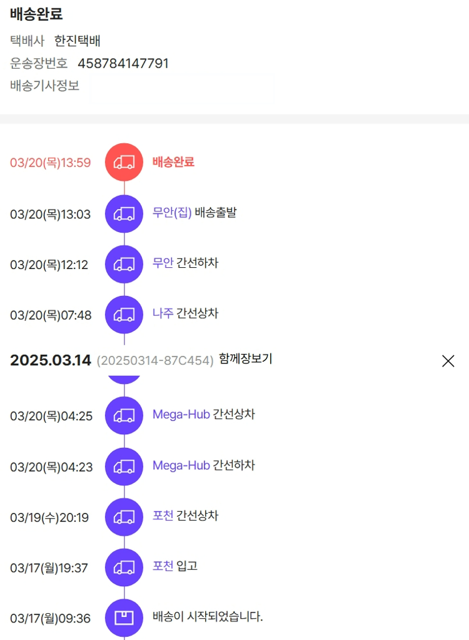Image resolution: width=469 pixels, height=640 pixels.
Task: Click the truck icon beside Mega-Hub 간선상차
Action: coord(124,415)
